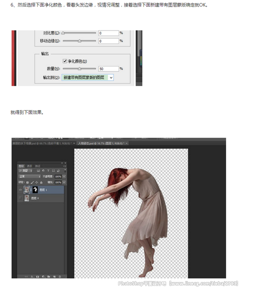Image resolution: width=257 pixels, height=290 pixels.
Task: Click the lock all padlock icon
Action: (41, 183)
